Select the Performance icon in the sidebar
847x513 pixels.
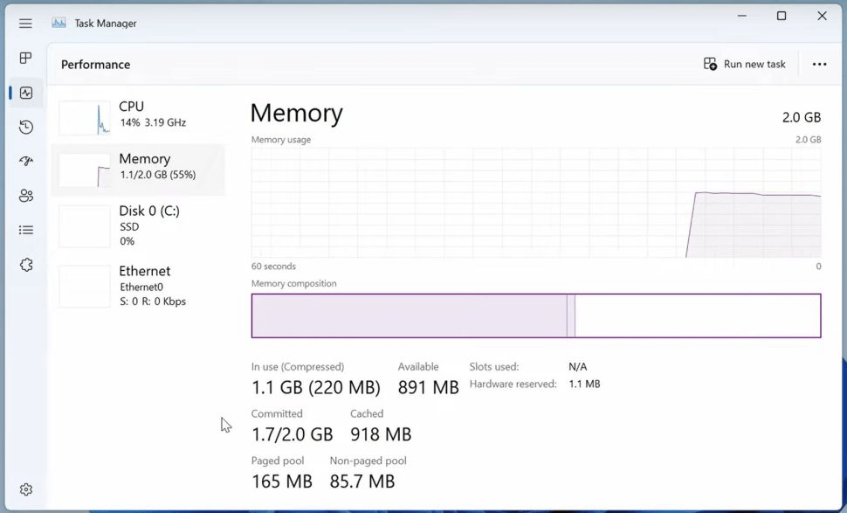(x=25, y=92)
